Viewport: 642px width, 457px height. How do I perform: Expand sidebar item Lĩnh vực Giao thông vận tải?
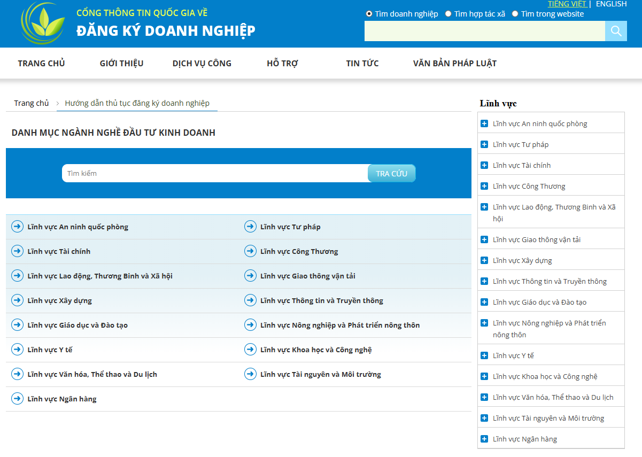[484, 239]
